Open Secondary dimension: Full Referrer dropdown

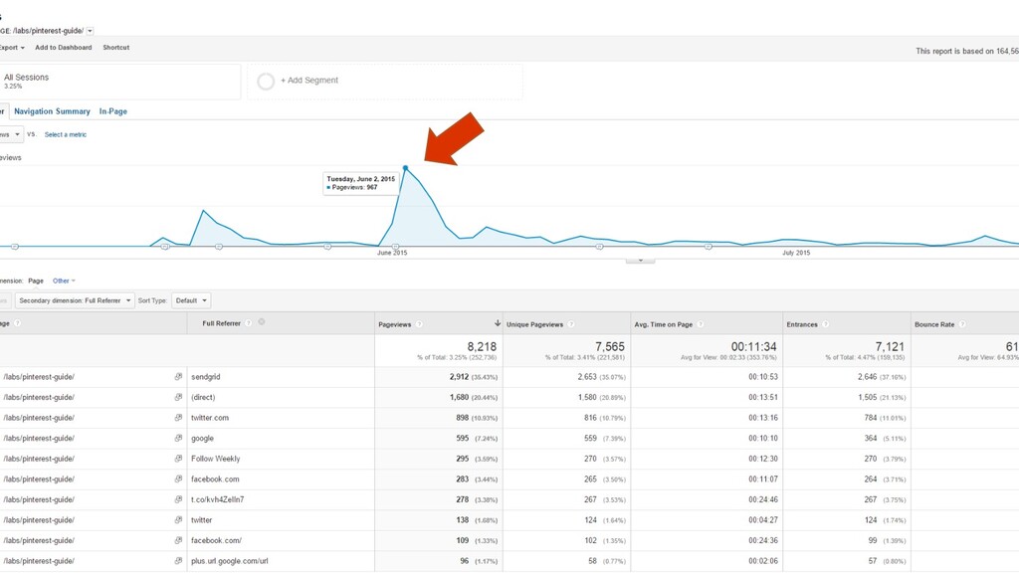[x=75, y=300]
